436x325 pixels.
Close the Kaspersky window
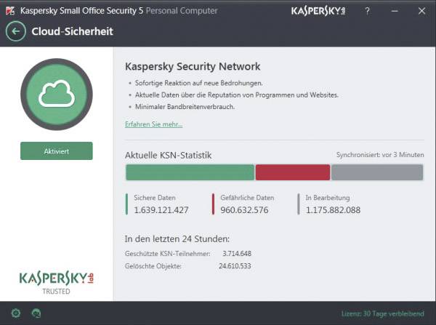(421, 11)
